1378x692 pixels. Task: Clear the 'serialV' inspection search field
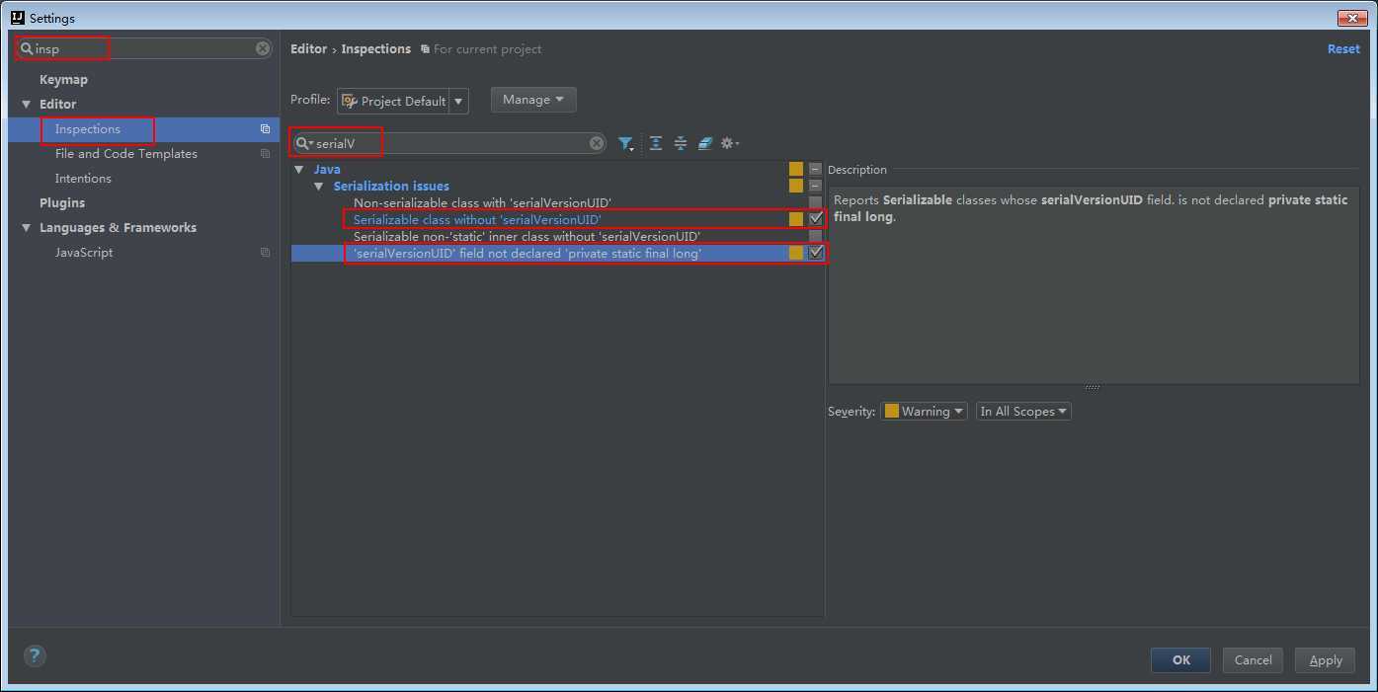pyautogui.click(x=597, y=143)
